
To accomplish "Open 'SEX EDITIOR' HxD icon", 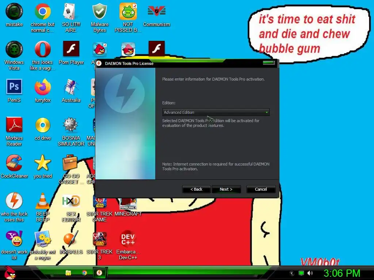I will 71,201.
